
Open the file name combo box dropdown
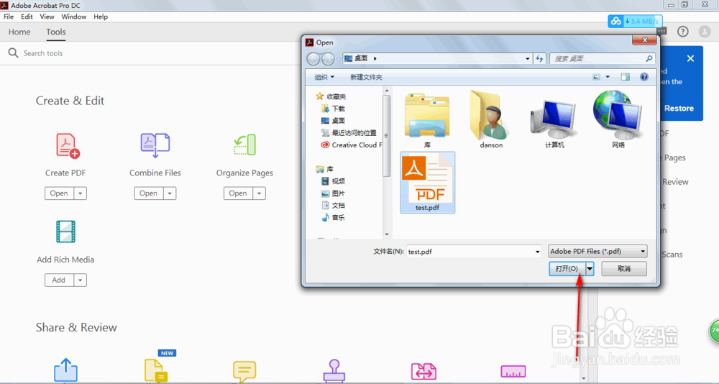point(537,252)
